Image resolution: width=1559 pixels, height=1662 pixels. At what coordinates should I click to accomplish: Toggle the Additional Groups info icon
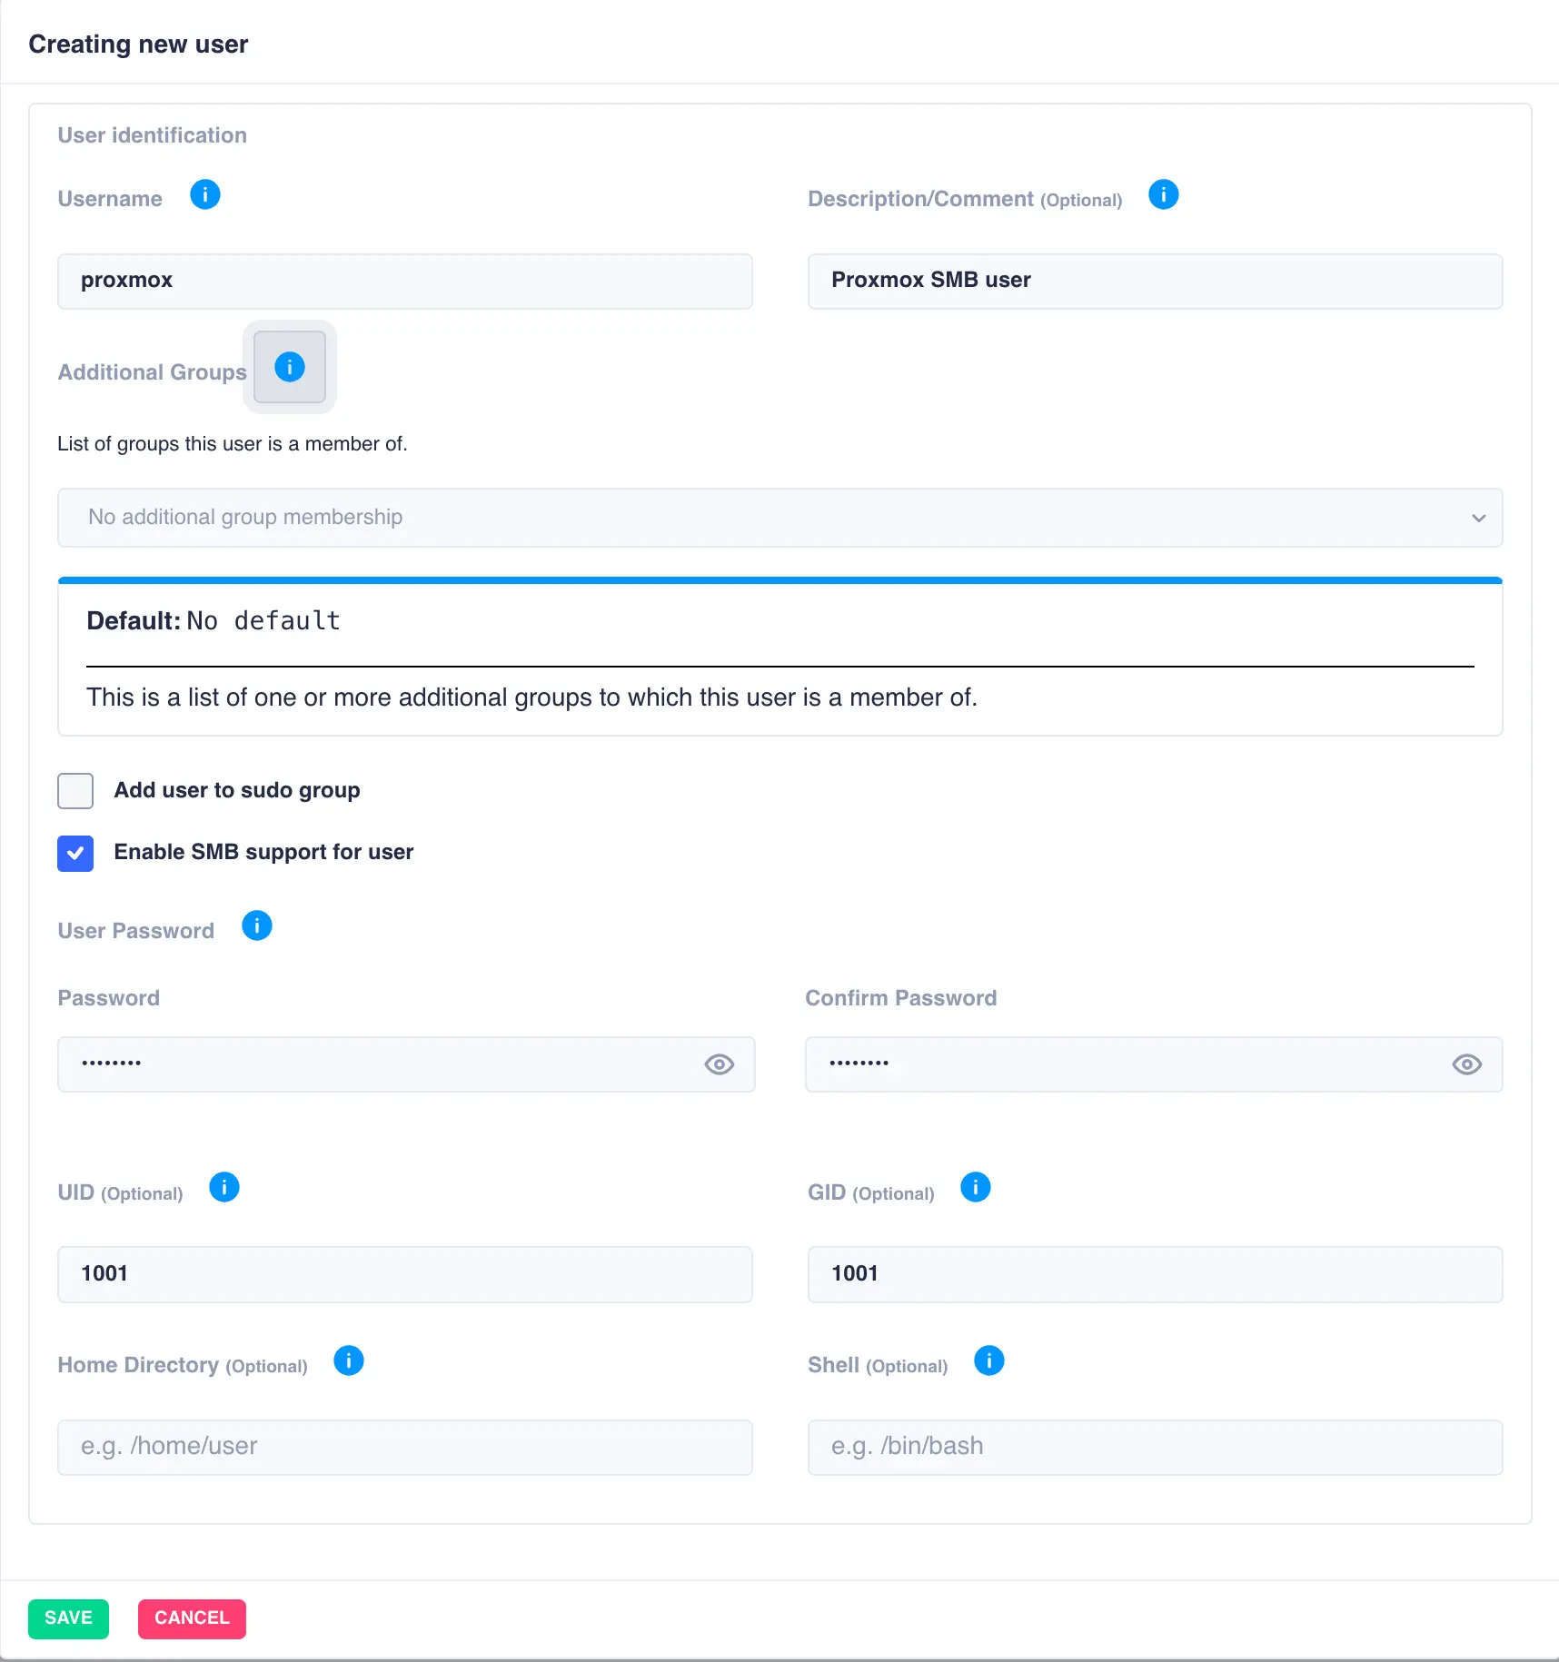[290, 367]
